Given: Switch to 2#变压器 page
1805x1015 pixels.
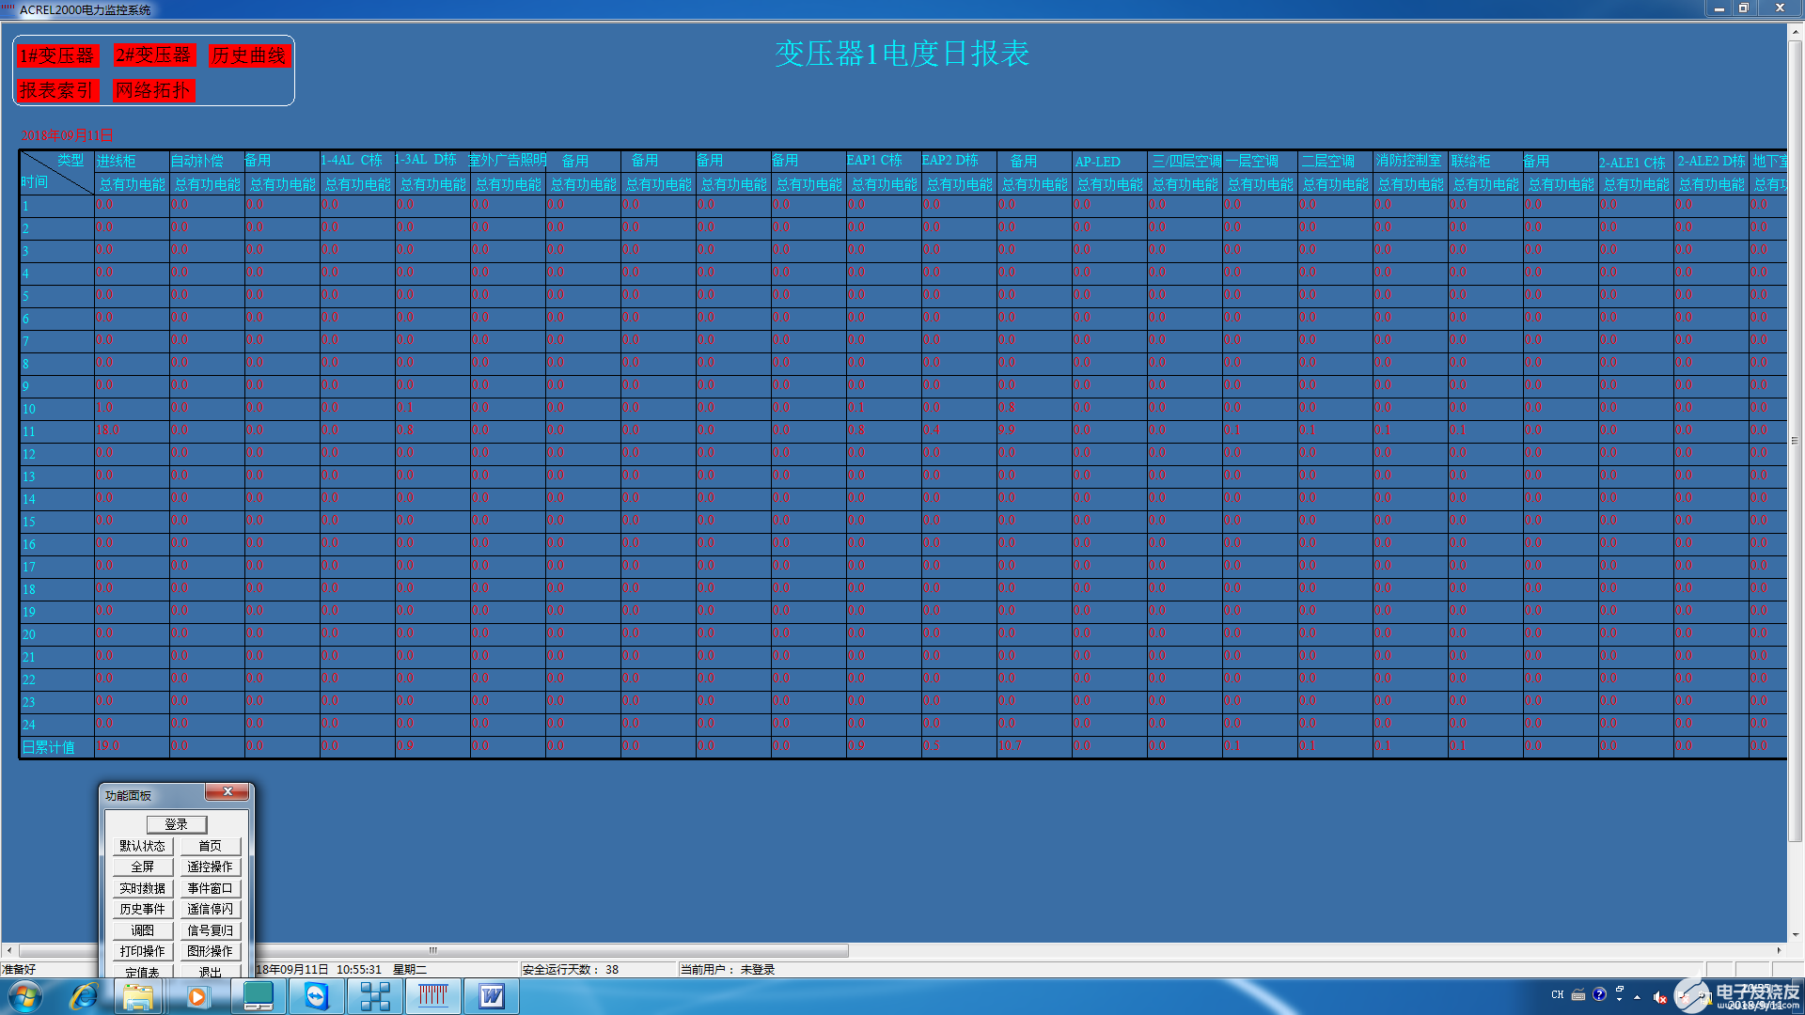Looking at the screenshot, I should click(x=153, y=55).
